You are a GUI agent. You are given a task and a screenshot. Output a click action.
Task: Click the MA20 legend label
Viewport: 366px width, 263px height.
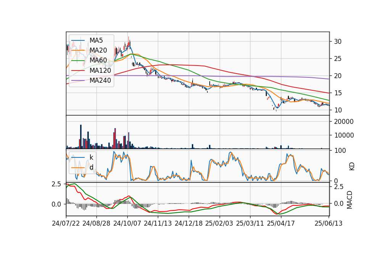98,50
